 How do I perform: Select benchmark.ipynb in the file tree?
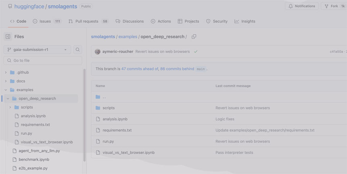tap(33, 159)
